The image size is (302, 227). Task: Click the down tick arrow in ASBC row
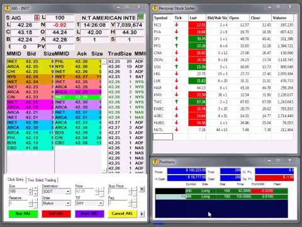[177, 115]
